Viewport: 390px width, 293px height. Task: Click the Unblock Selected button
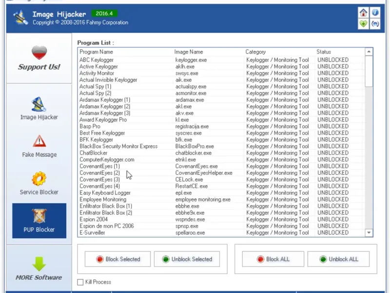187,259
